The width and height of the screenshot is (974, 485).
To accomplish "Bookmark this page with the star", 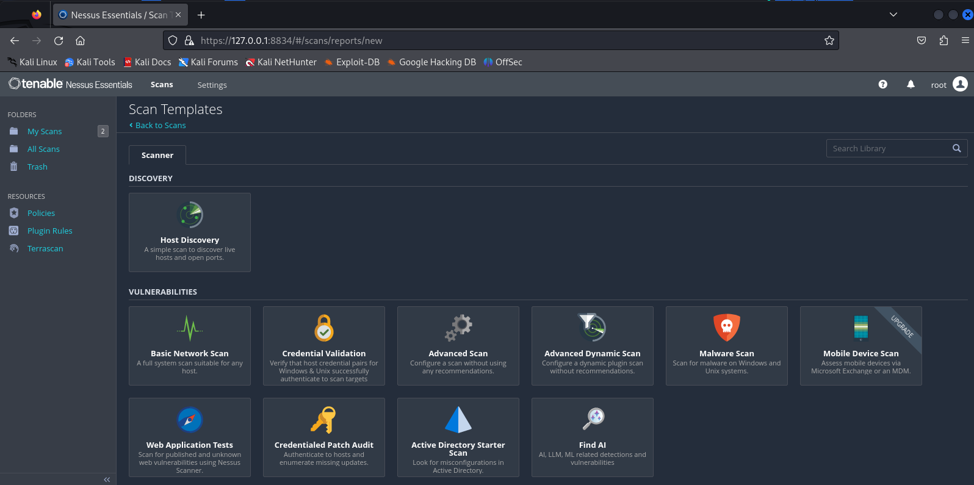I will 829,40.
